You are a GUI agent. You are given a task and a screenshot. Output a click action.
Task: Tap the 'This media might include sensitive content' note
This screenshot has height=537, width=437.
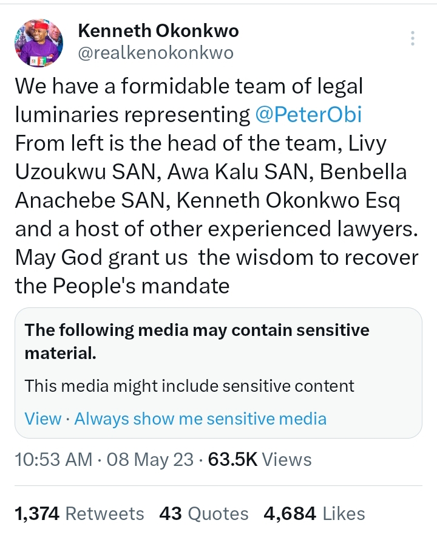pyautogui.click(x=189, y=386)
